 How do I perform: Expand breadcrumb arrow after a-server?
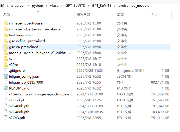28,6
